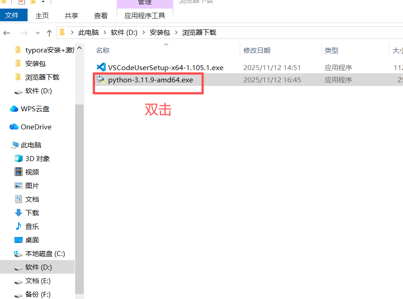403x299 pixels.
Task: Click the 3D 对象 cube icon
Action: point(19,158)
